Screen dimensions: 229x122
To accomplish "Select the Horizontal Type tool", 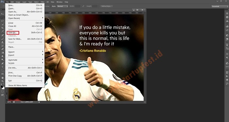I will [2, 67].
